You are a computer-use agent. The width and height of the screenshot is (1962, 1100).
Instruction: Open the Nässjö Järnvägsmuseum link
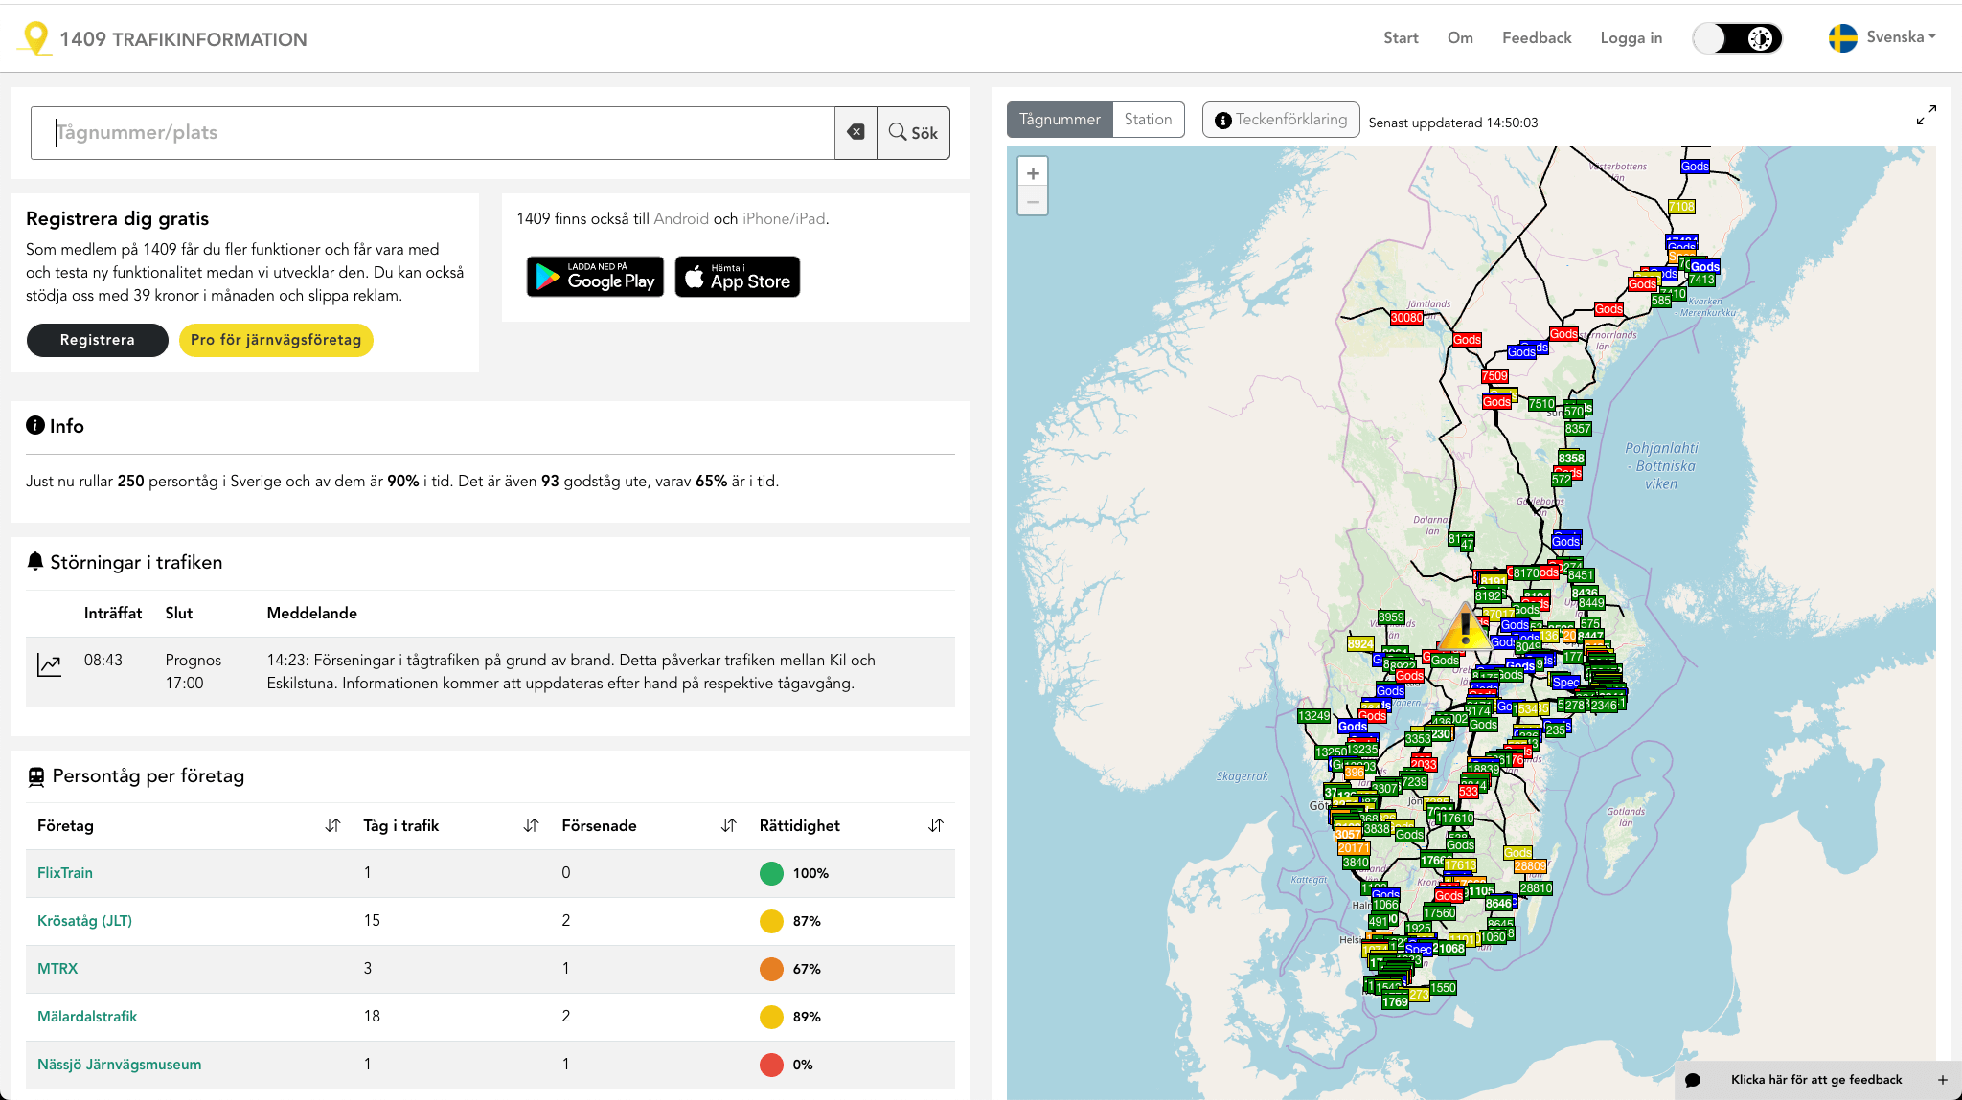coord(119,1065)
